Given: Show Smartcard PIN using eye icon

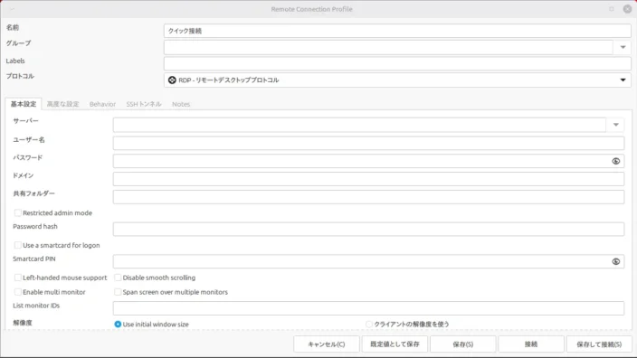Looking at the screenshot, I should pyautogui.click(x=616, y=262).
